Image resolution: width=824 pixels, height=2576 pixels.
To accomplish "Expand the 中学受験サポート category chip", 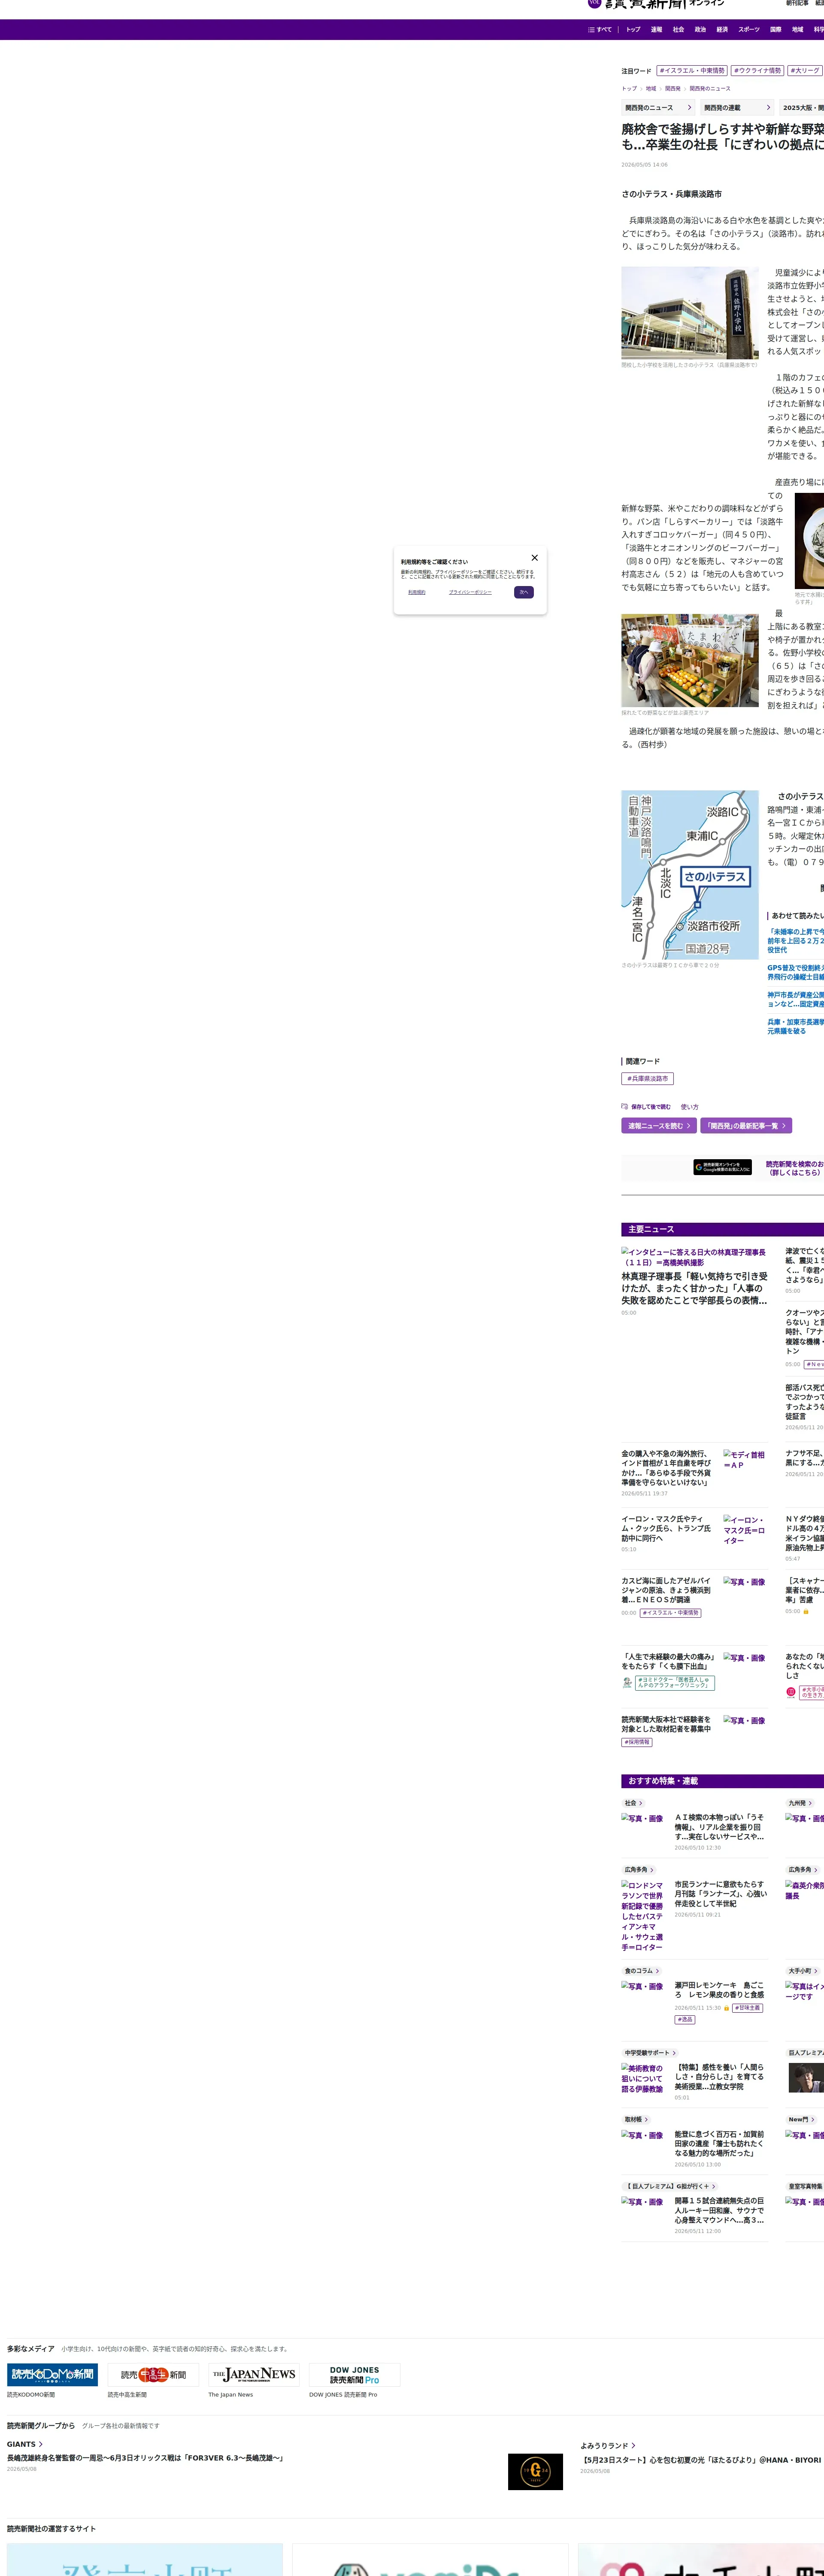I will click(650, 2053).
